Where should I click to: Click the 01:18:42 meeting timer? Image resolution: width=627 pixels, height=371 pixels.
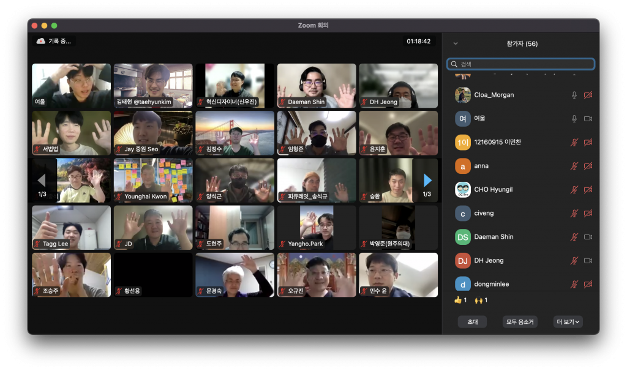[x=419, y=41]
